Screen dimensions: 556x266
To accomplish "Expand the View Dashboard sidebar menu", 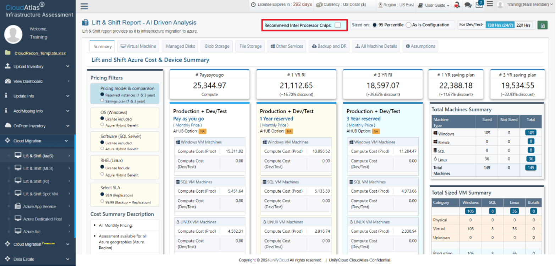I will pos(38,81).
